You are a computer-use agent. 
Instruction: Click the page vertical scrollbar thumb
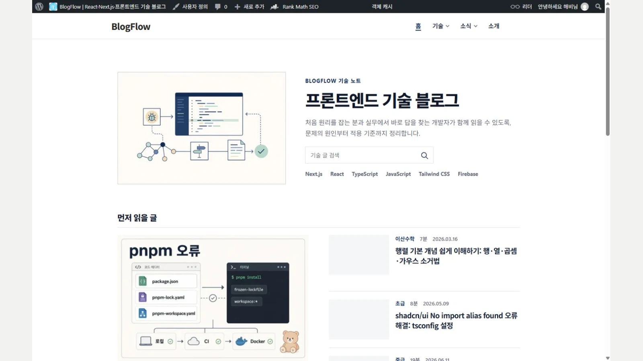coord(608,71)
